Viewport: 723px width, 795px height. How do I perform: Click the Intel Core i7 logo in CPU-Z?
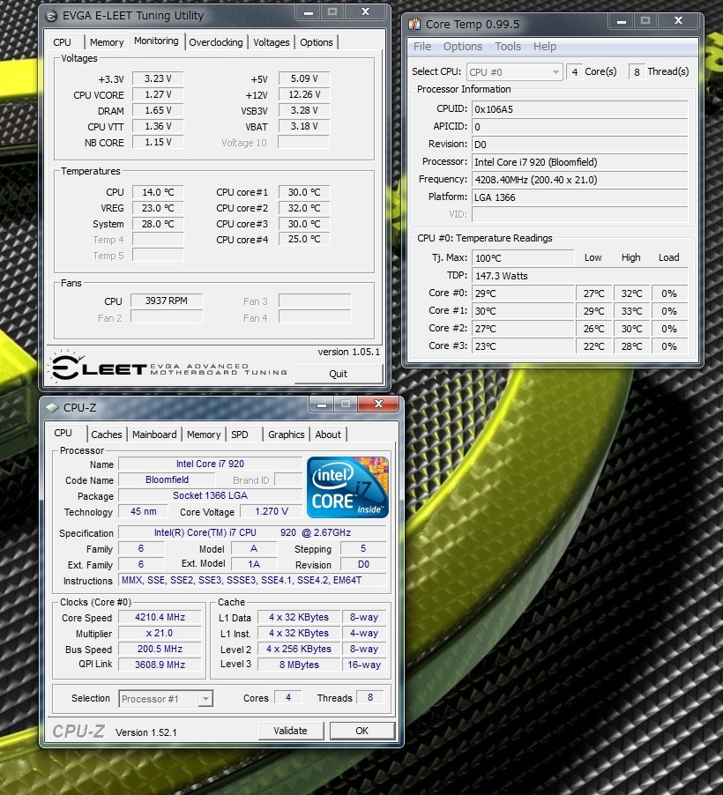point(347,487)
